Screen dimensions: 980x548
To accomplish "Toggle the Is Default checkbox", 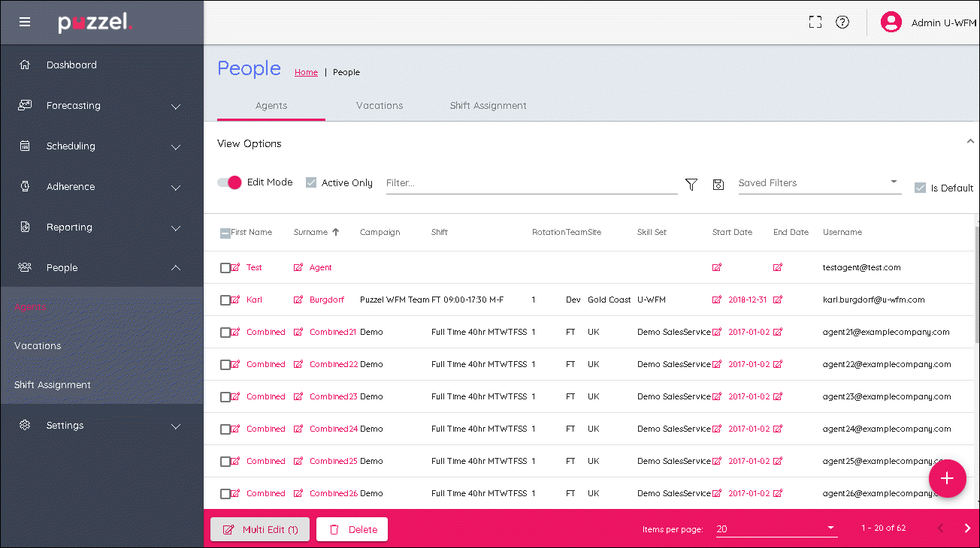I will [920, 188].
